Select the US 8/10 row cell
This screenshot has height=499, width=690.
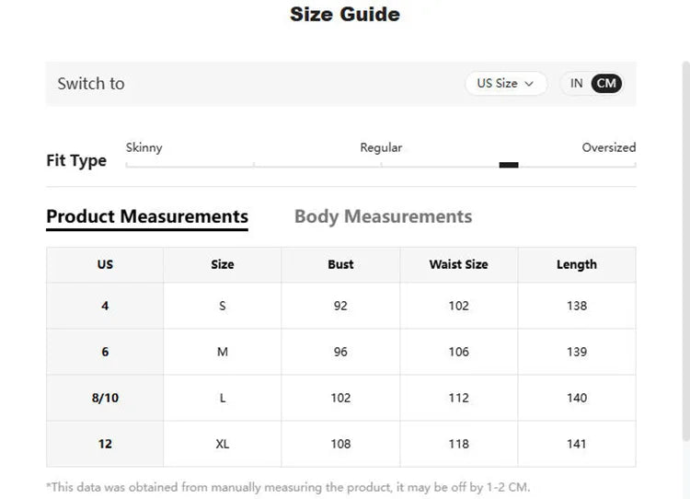click(x=105, y=398)
